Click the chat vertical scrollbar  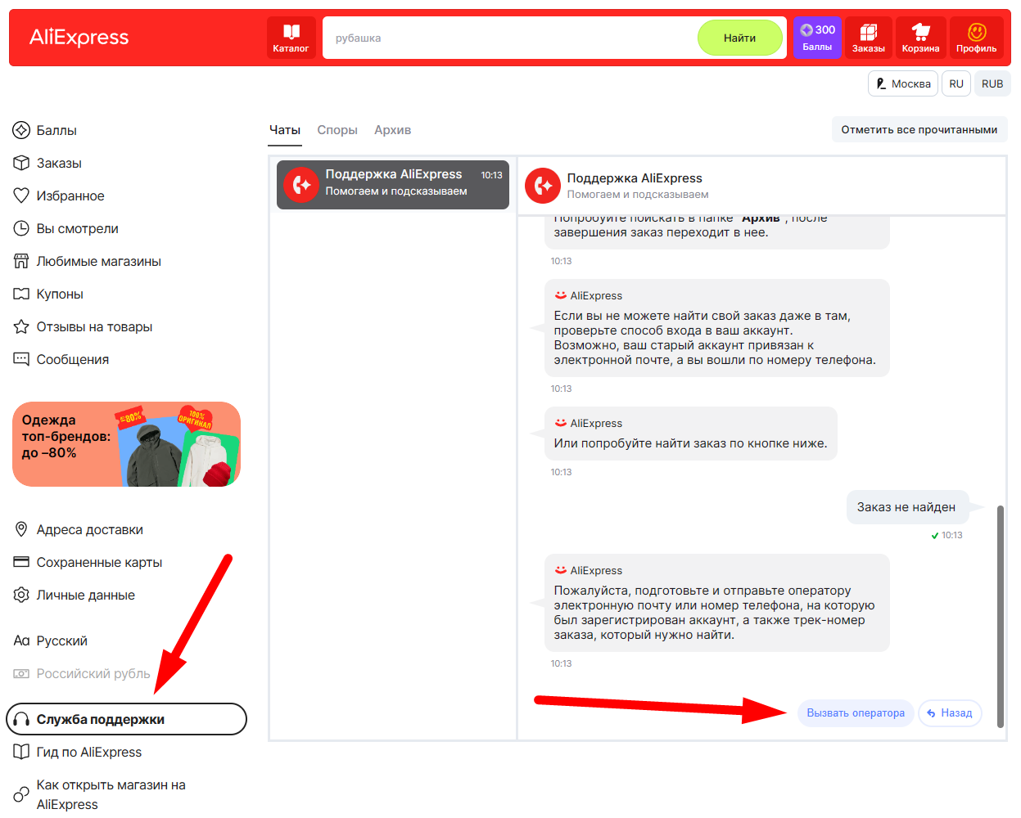1000,615
